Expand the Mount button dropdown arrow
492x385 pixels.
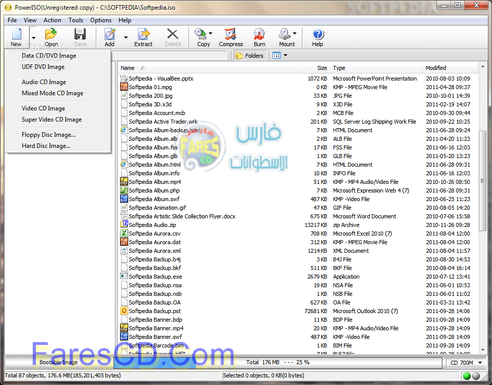294,33
